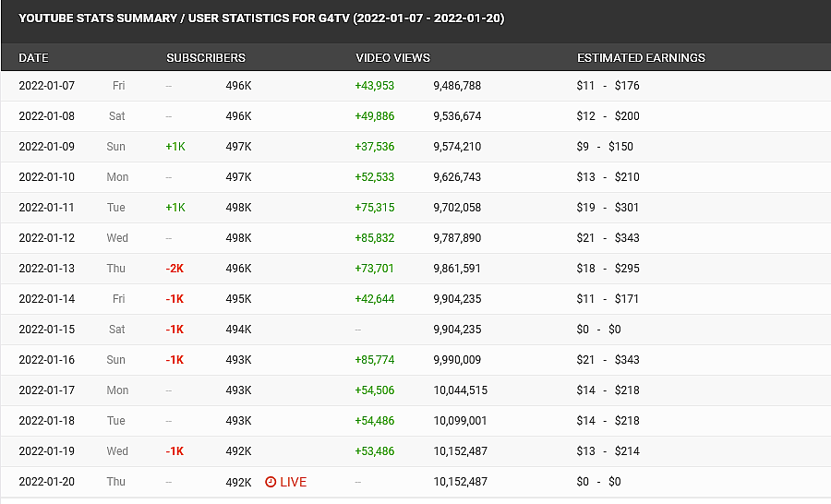Click the $9 - $150 earnings estimate
This screenshot has width=831, height=504.
tap(605, 147)
